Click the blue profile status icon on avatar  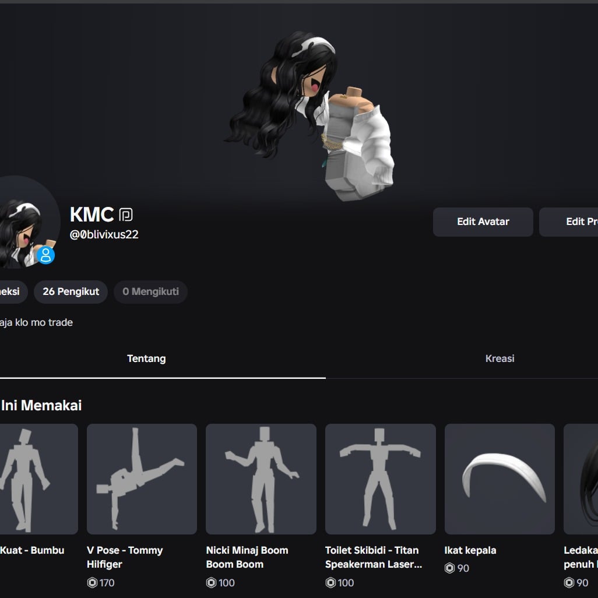coord(45,255)
